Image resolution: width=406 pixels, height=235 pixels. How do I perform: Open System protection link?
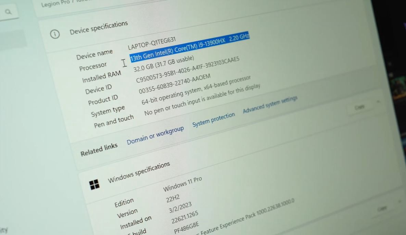click(x=214, y=120)
